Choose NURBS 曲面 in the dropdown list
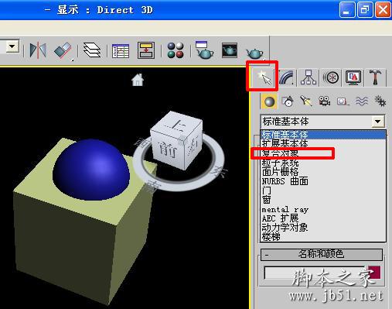The width and height of the screenshot is (392, 309). coord(323,181)
